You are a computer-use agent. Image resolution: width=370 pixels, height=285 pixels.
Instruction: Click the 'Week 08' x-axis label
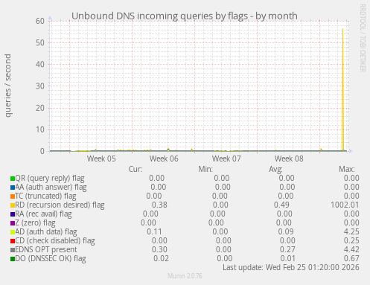pos(289,159)
